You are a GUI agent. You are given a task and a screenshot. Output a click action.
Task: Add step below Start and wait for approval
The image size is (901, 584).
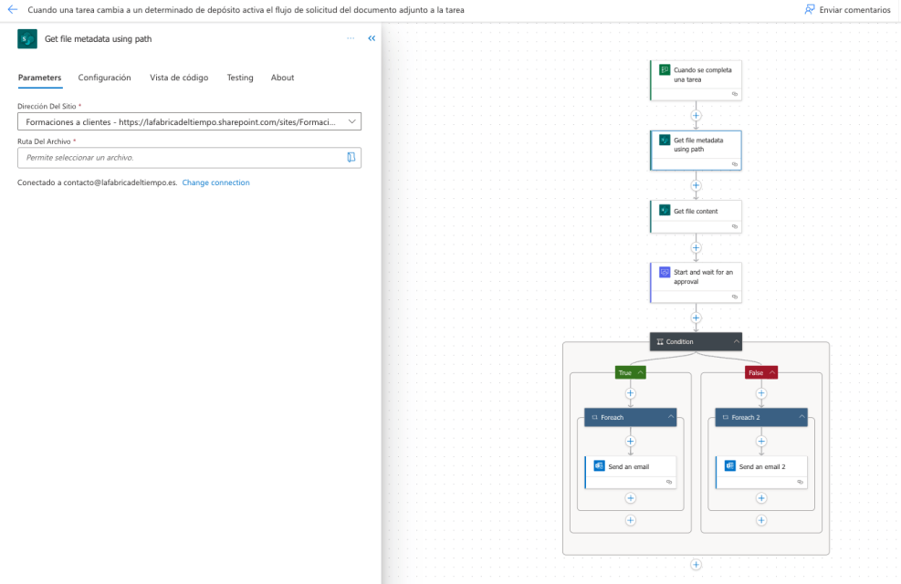[x=696, y=318]
